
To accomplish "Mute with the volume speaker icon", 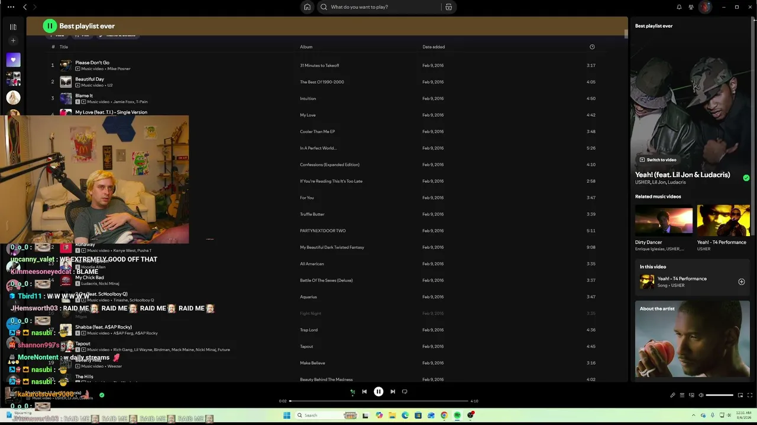I will click(x=701, y=395).
